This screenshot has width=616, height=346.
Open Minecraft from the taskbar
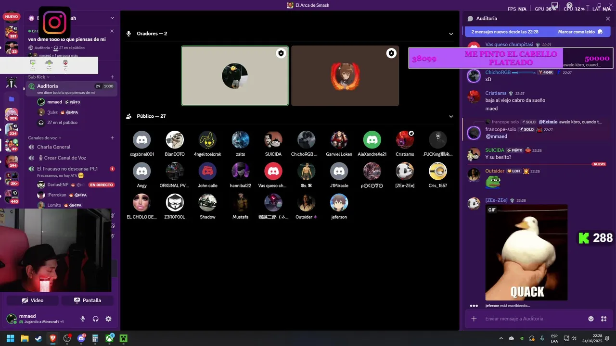pyautogui.click(x=124, y=338)
